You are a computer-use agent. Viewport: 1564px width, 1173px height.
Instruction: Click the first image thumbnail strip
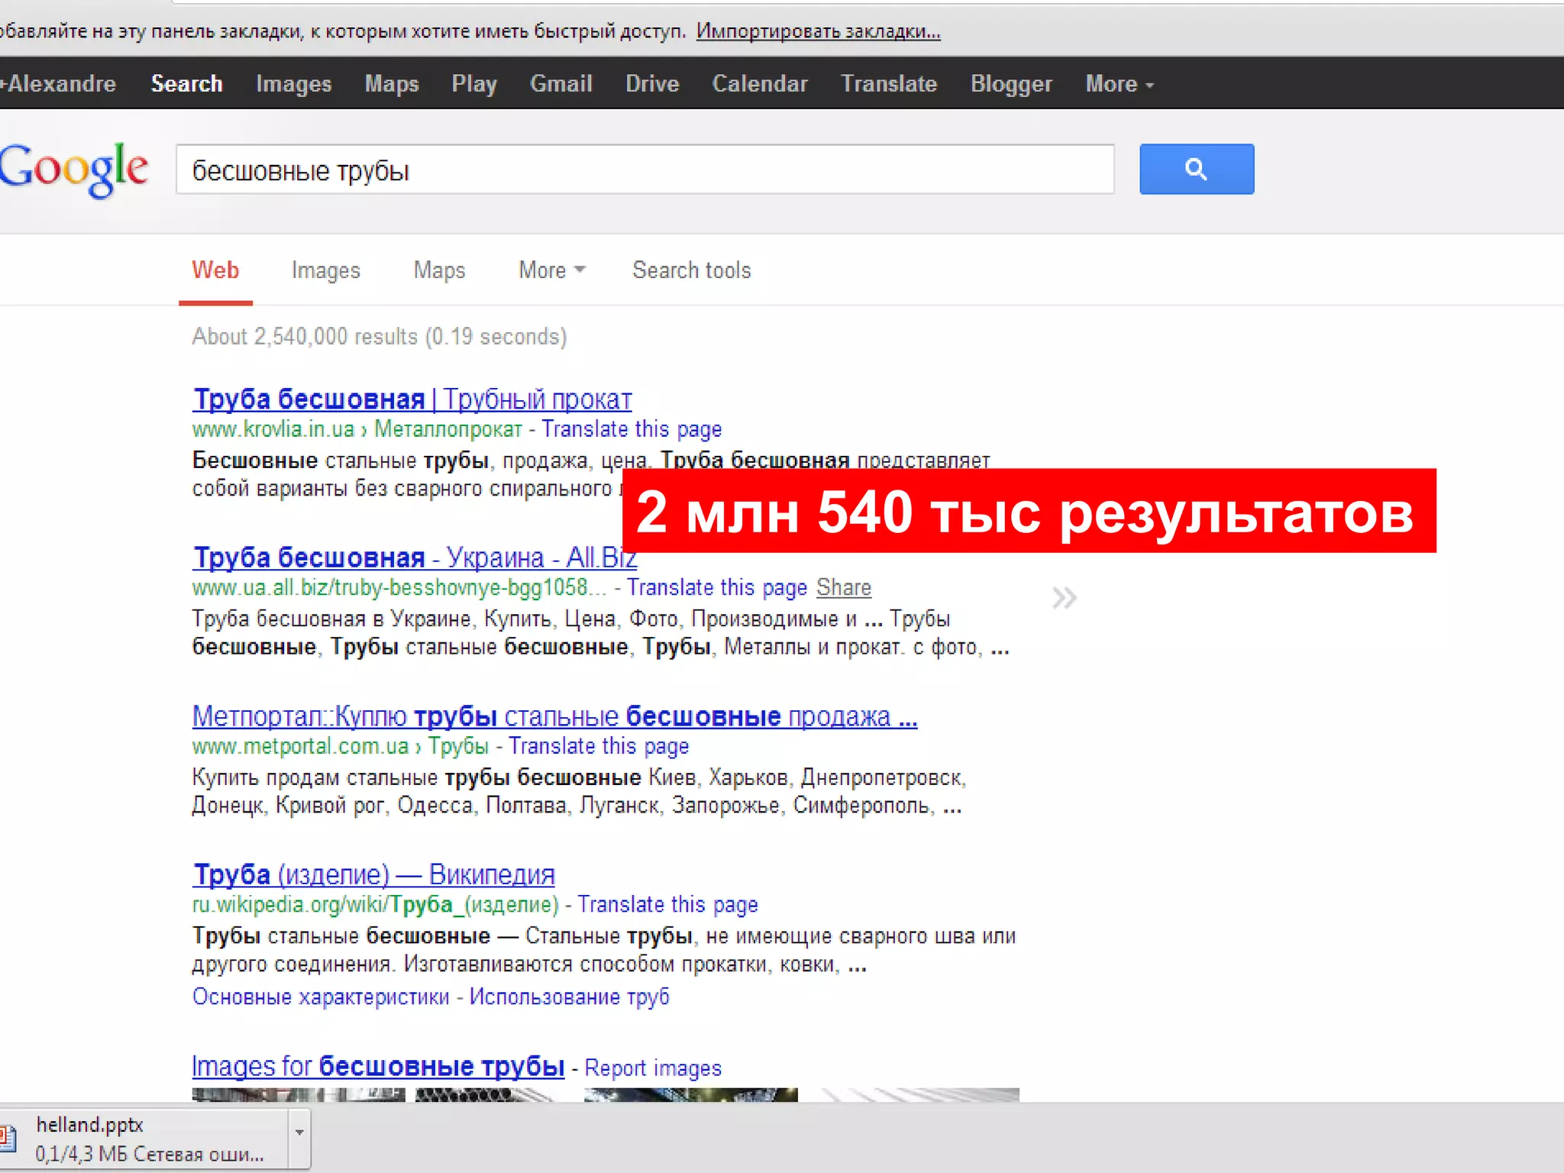(299, 1094)
